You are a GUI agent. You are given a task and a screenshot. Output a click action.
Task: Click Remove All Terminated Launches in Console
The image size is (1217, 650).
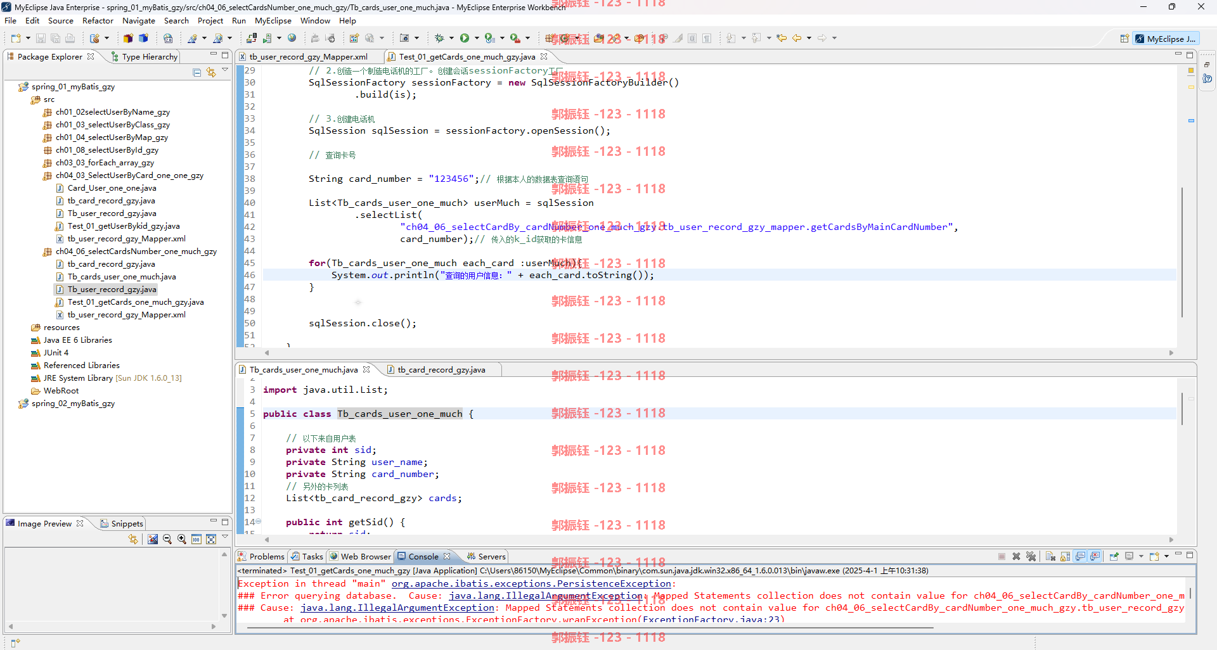(1031, 556)
